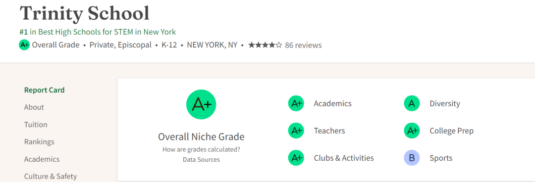
Task: Open the 86 reviews link
Action: pyautogui.click(x=303, y=45)
